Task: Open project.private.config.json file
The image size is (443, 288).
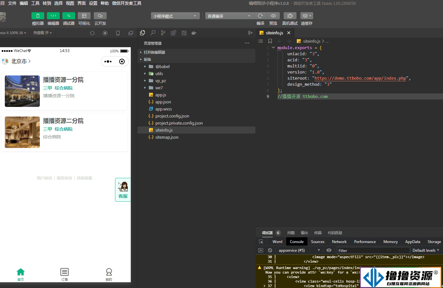Action: 197,123
